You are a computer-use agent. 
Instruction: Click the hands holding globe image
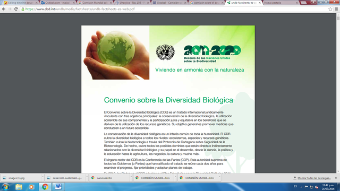click(115, 53)
